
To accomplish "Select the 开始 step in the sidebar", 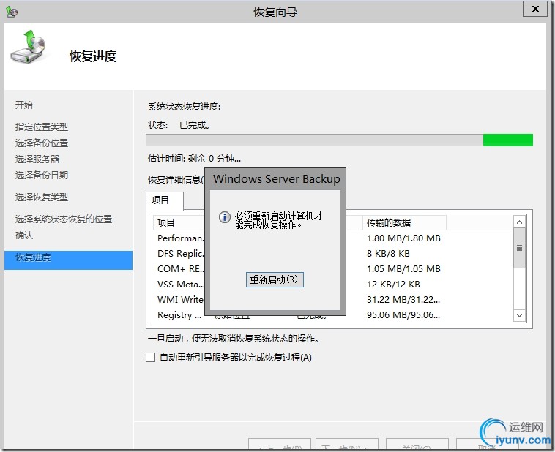I will coord(24,105).
